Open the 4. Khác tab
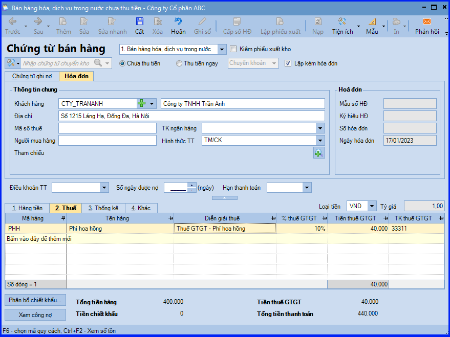The width and height of the screenshot is (450, 337). (x=141, y=208)
